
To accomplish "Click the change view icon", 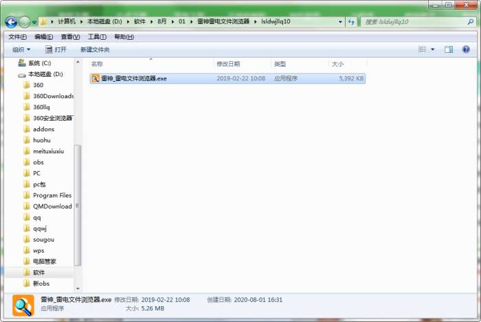I will point(423,49).
